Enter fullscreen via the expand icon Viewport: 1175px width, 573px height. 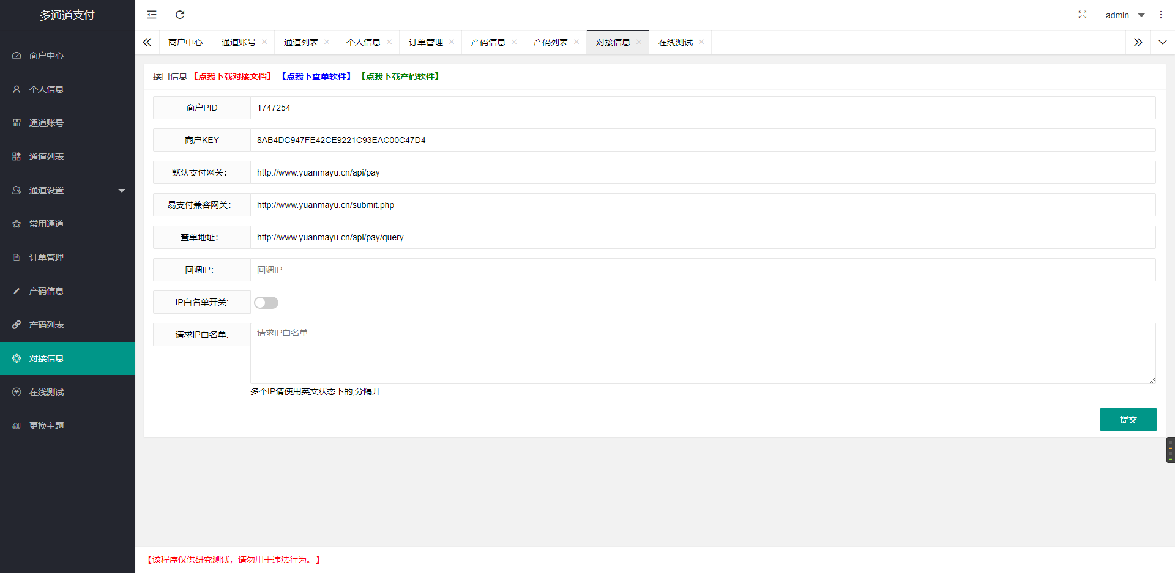point(1082,15)
